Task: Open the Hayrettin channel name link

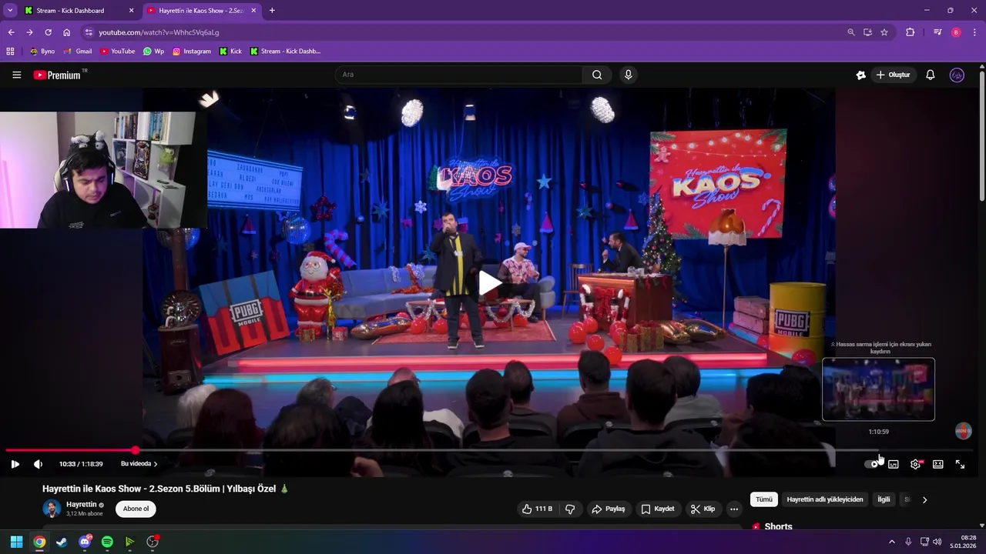Action: tap(82, 505)
